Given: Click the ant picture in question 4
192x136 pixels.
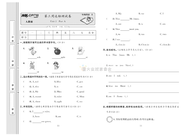Looking at the screenshot, I should coord(32,66).
